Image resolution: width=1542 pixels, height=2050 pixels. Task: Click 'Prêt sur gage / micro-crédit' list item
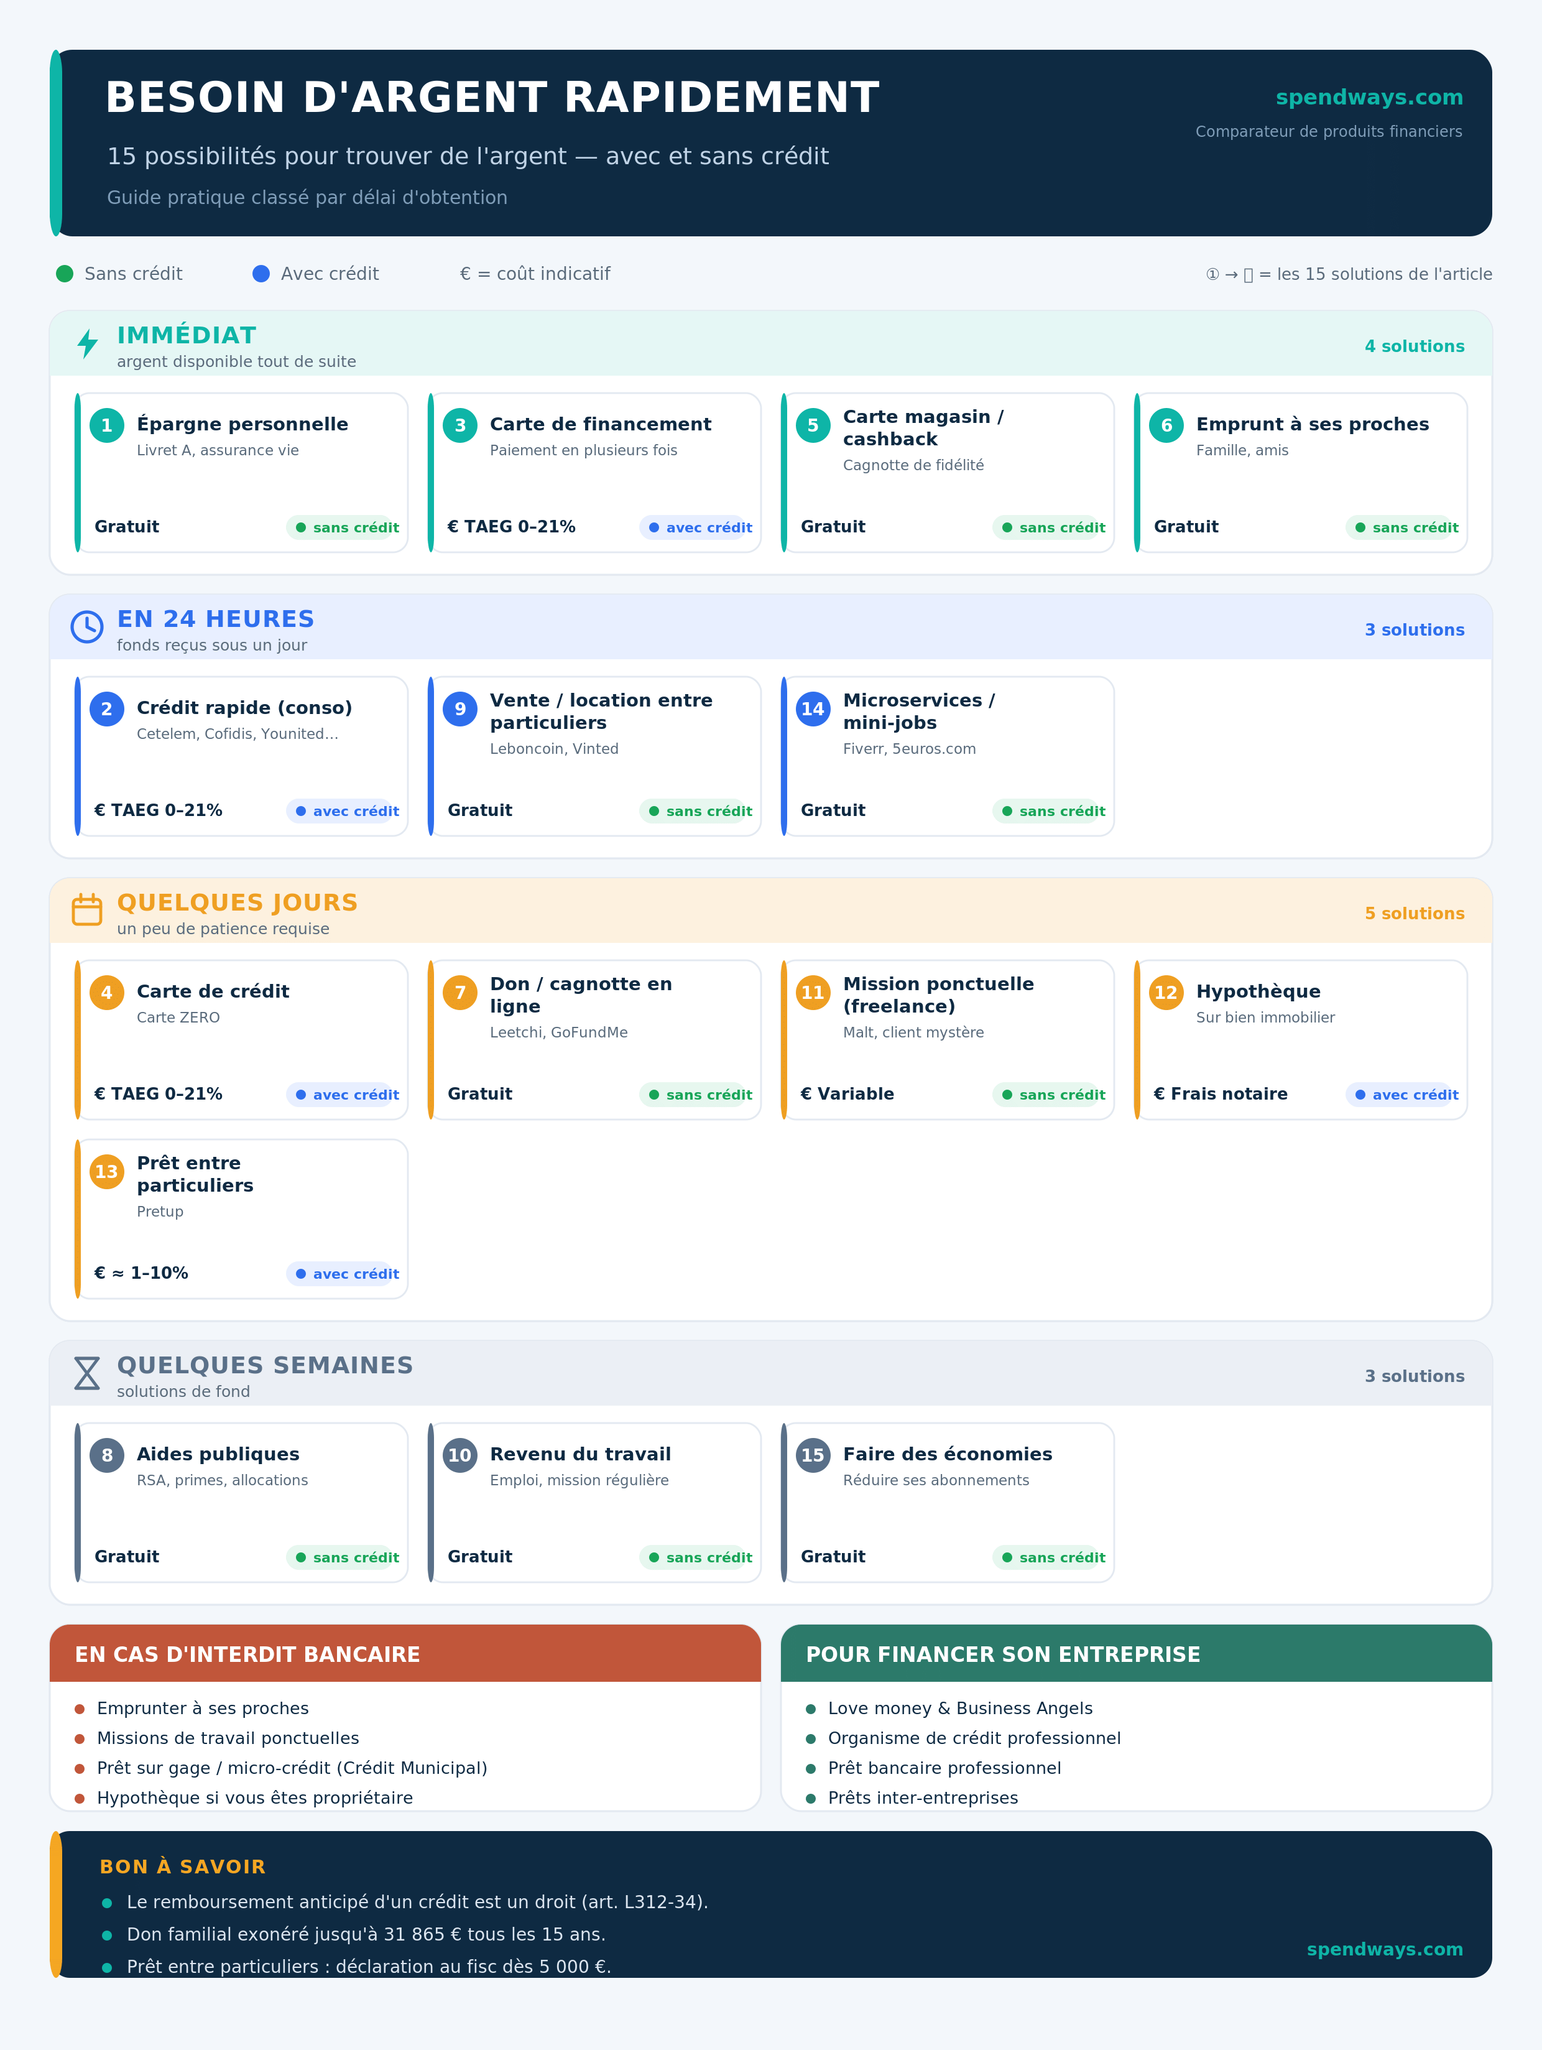(292, 1768)
